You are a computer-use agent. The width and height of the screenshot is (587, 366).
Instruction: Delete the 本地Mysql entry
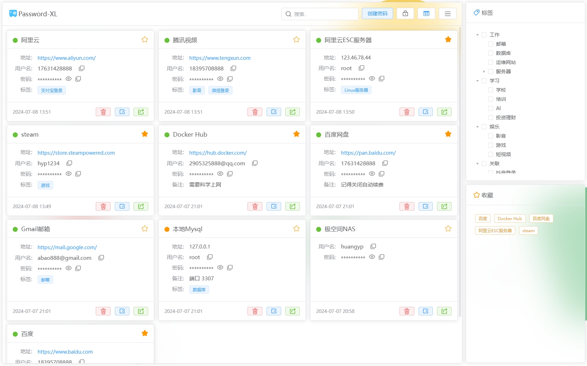coord(255,311)
